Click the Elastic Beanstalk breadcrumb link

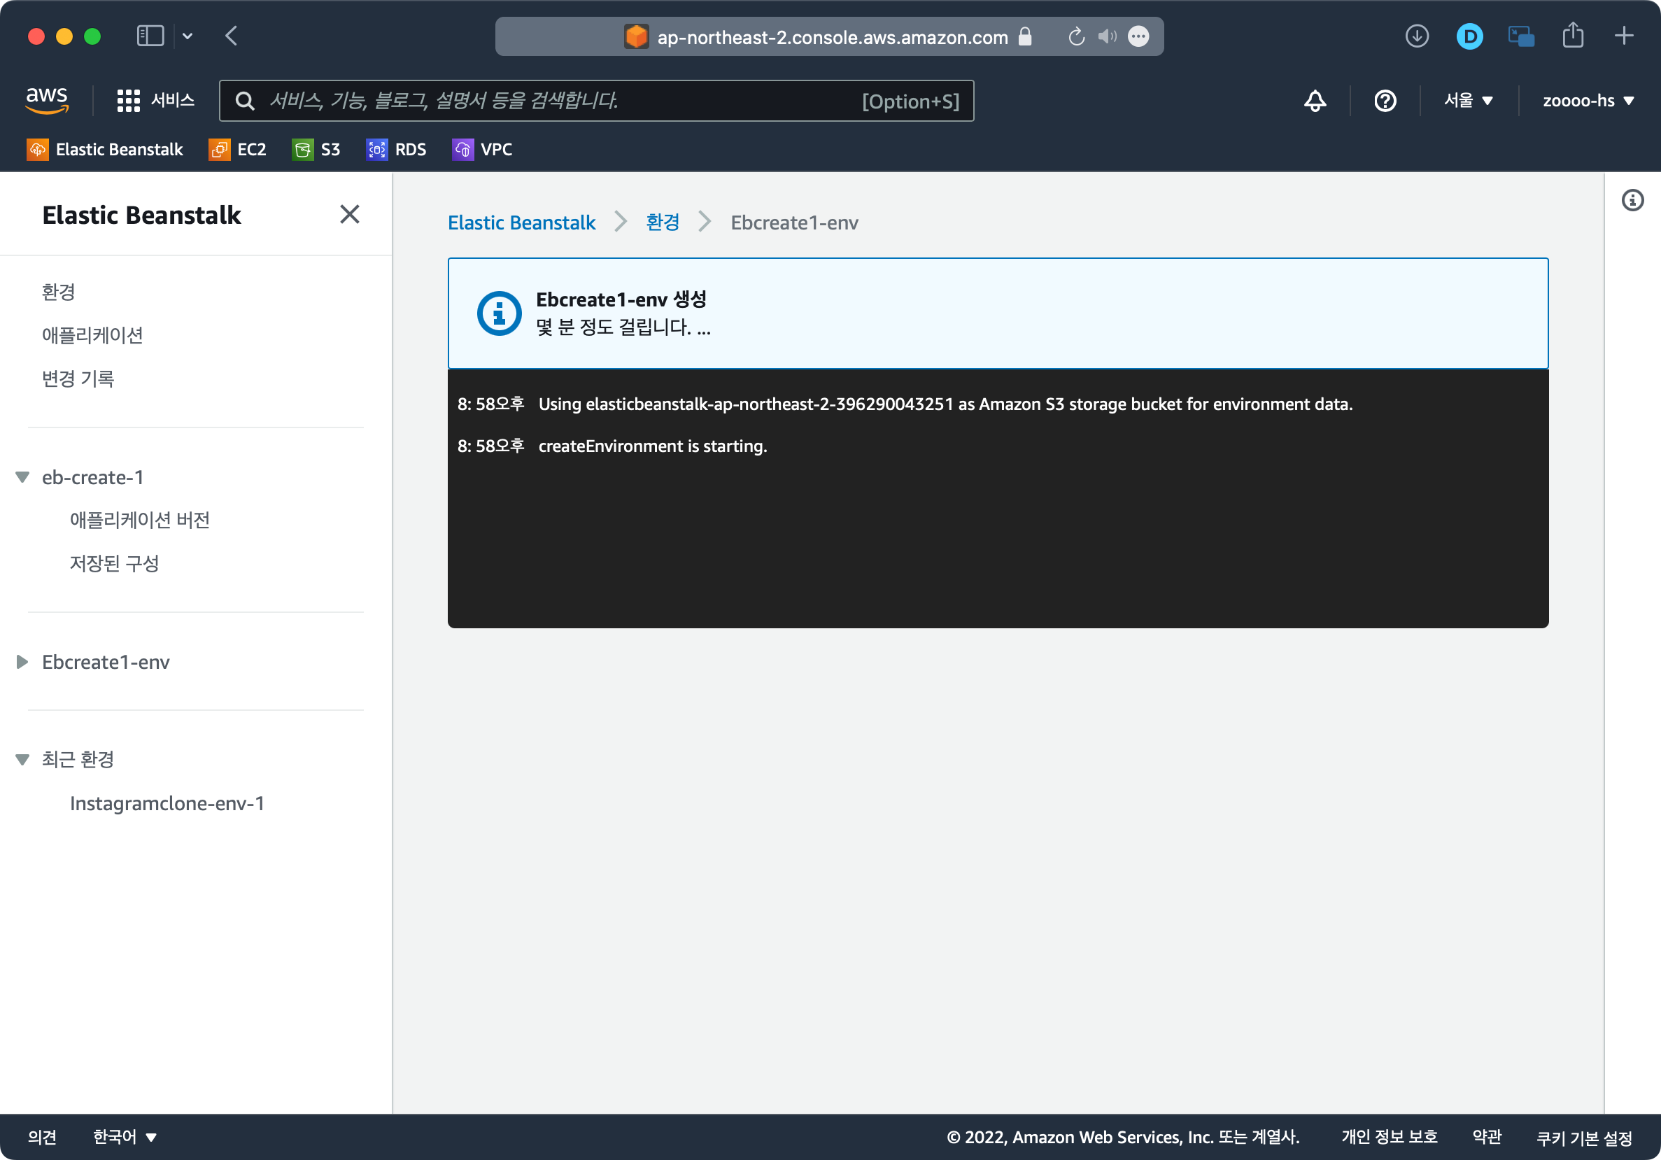(521, 222)
